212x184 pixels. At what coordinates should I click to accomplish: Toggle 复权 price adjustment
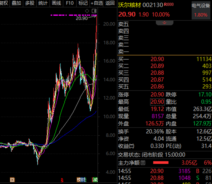pyautogui.click(x=4, y=3)
